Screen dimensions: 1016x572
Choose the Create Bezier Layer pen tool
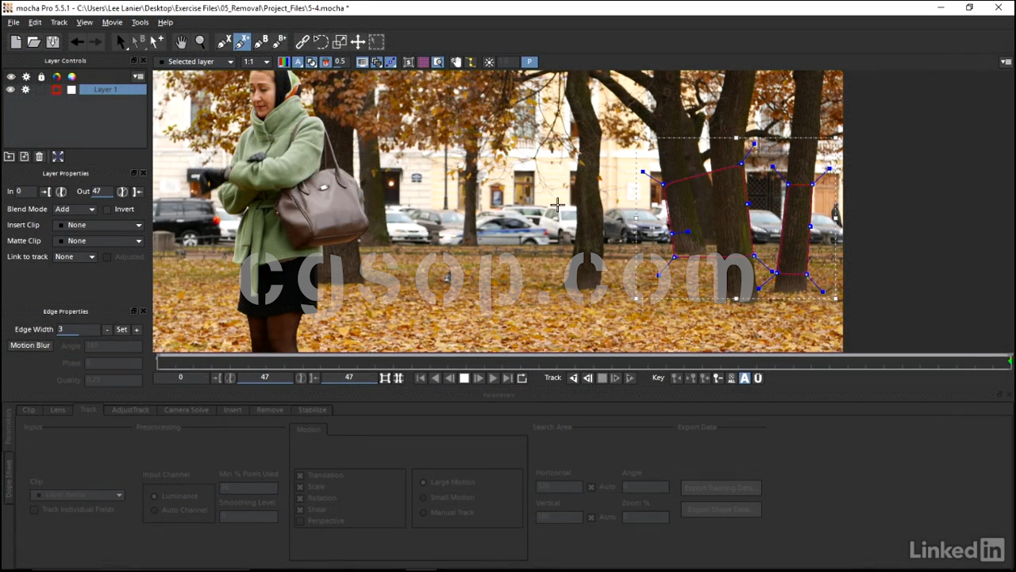[261, 42]
